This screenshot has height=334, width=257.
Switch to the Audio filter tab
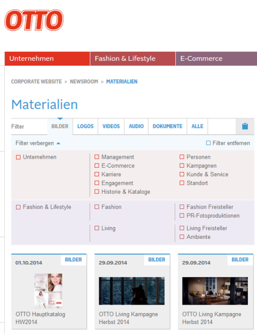(x=136, y=126)
